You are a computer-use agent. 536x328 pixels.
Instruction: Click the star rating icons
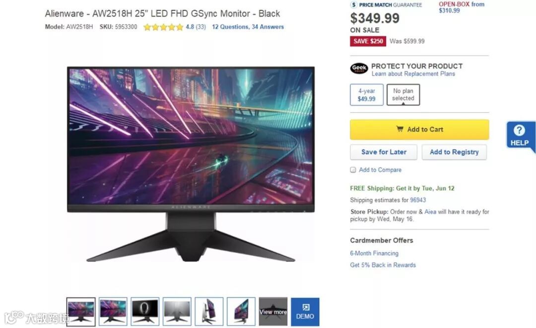point(163,27)
